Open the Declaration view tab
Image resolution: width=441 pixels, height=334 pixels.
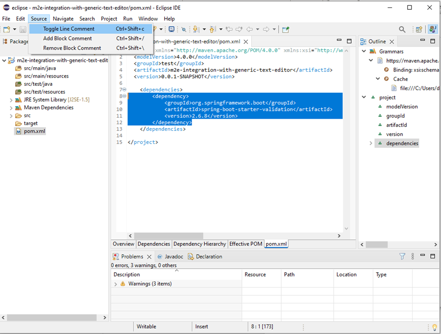(x=205, y=257)
